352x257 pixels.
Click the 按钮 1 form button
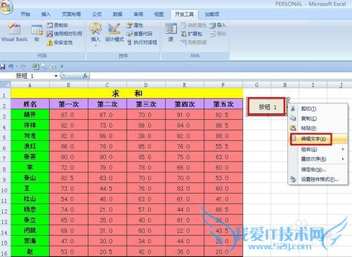pyautogui.click(x=267, y=107)
